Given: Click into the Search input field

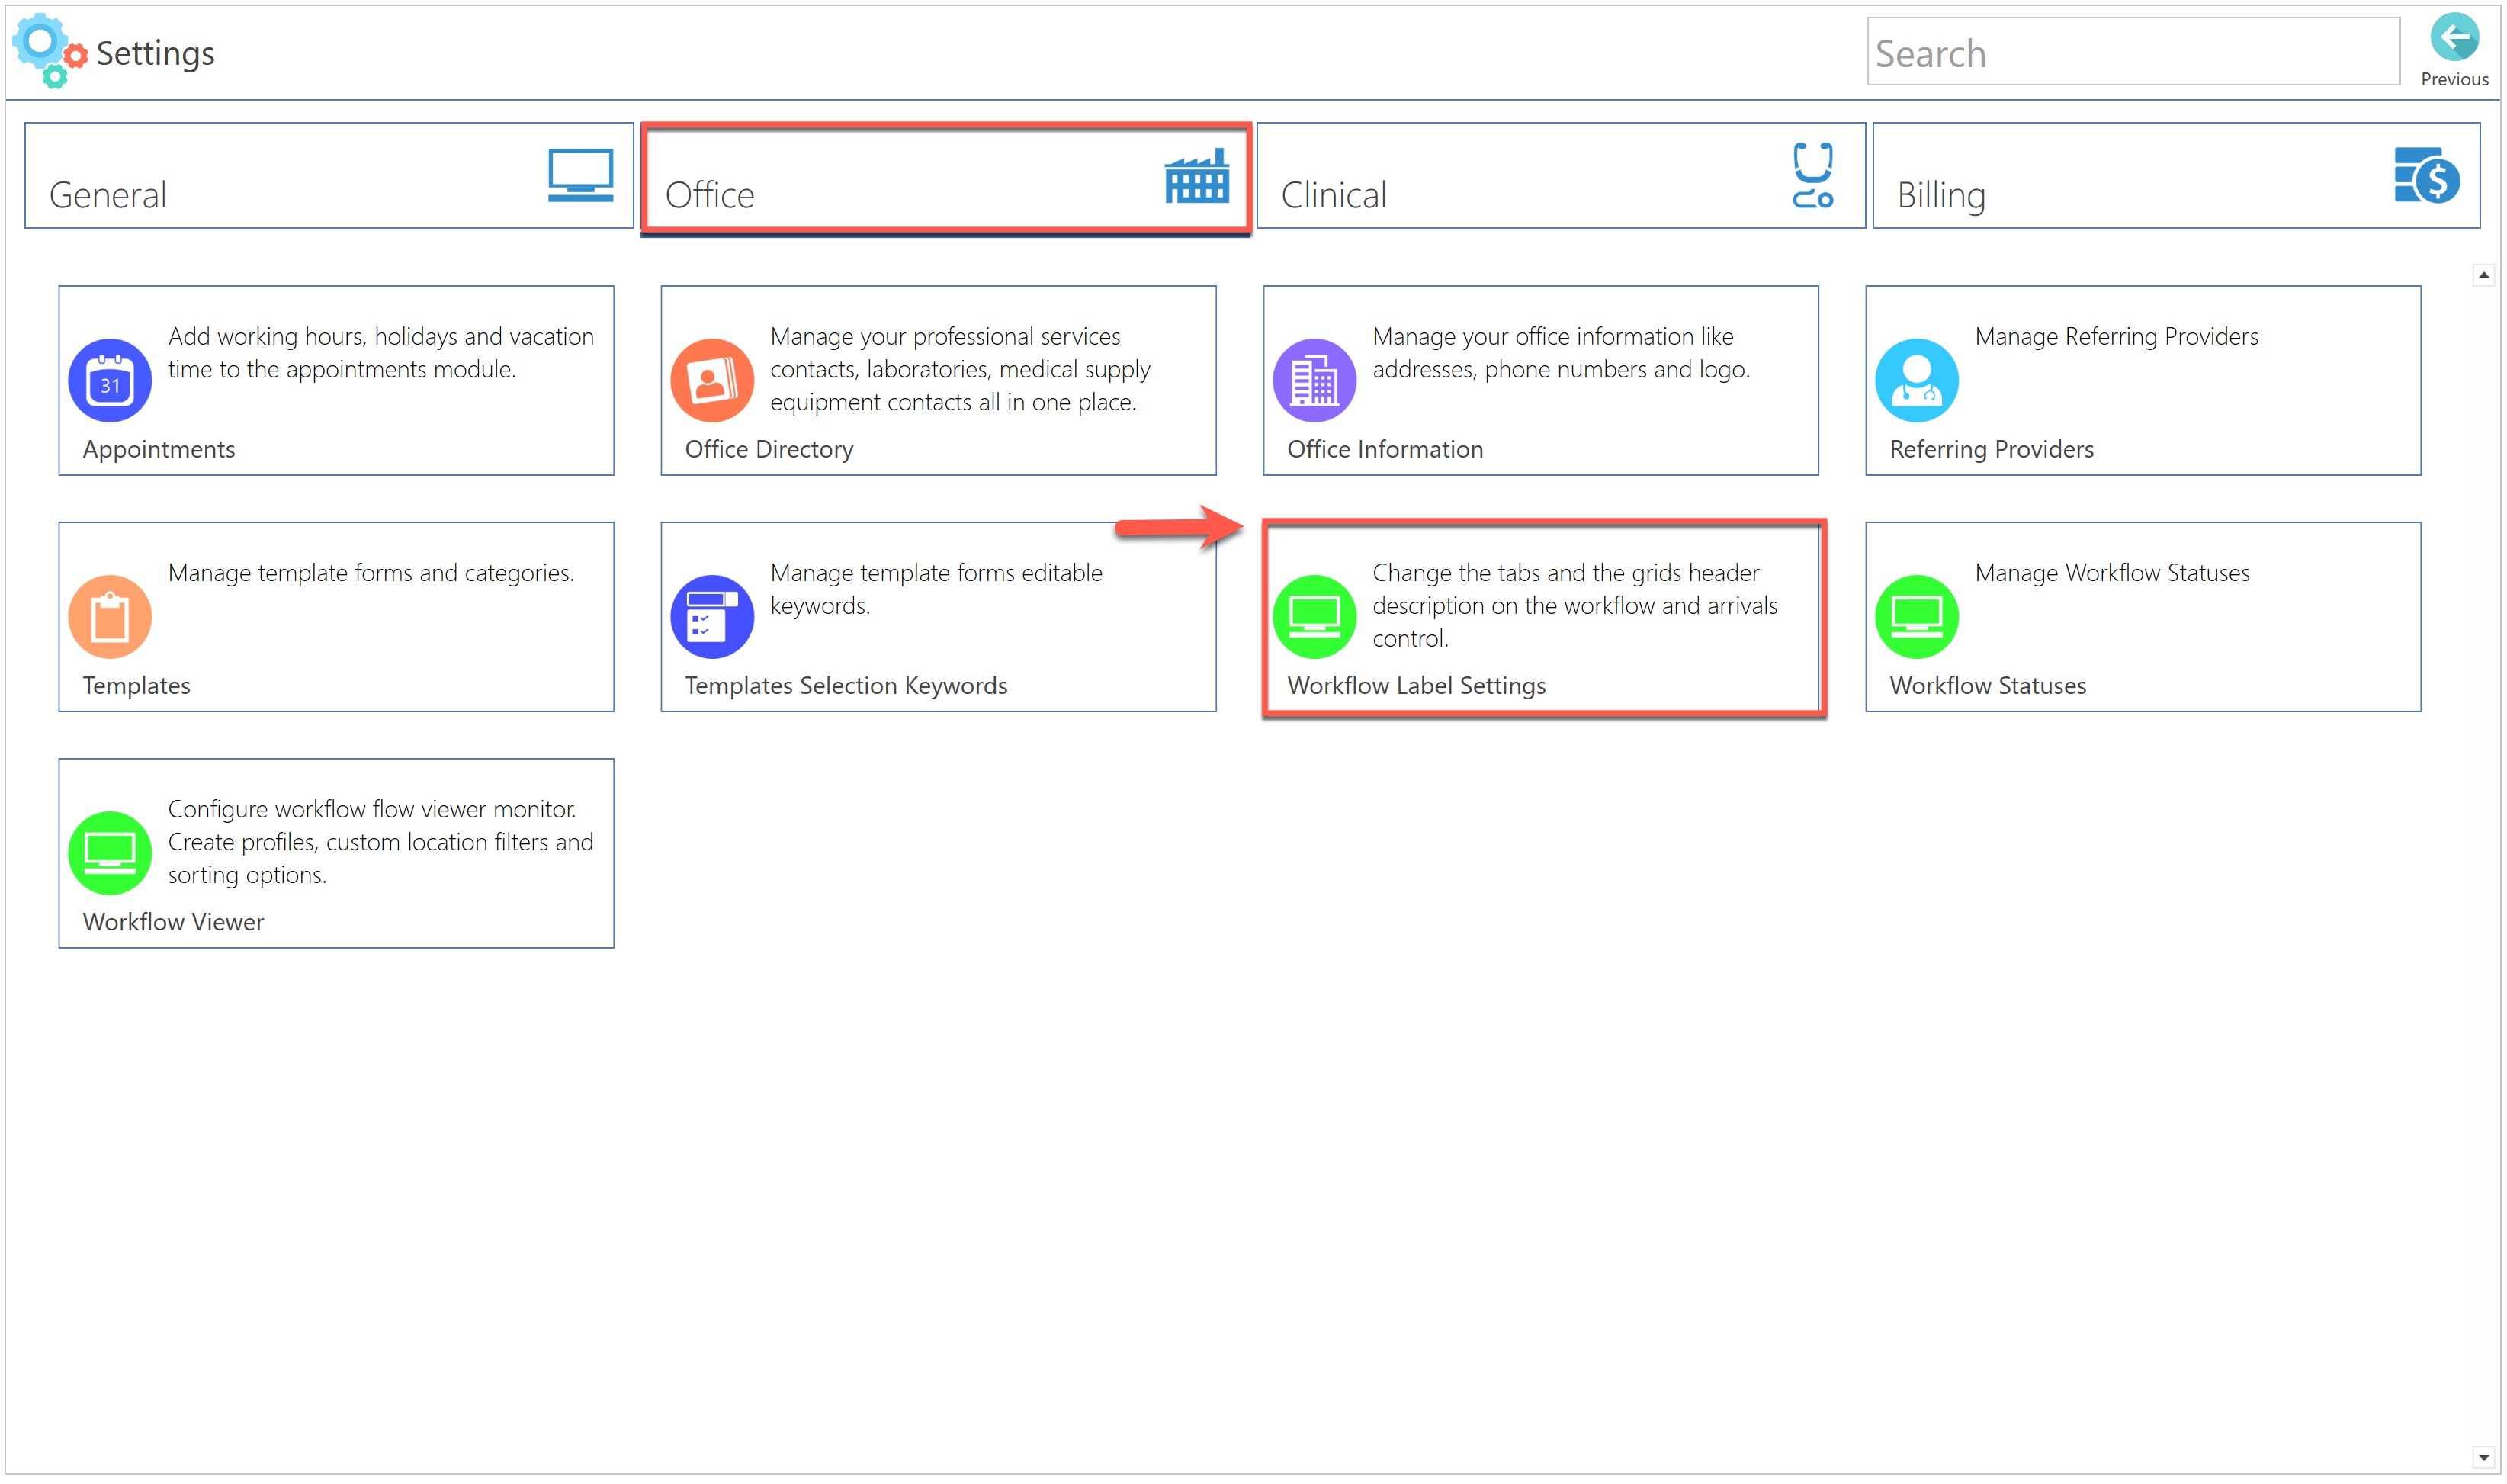Looking at the screenshot, I should (x=2131, y=53).
